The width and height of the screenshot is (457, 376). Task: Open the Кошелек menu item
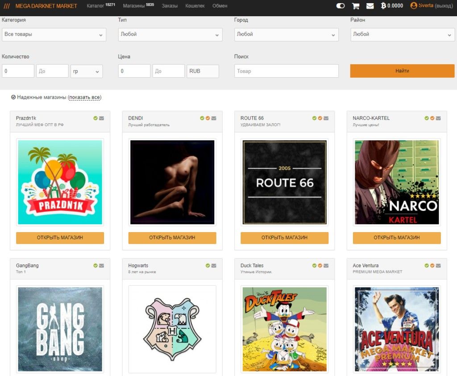click(x=195, y=6)
